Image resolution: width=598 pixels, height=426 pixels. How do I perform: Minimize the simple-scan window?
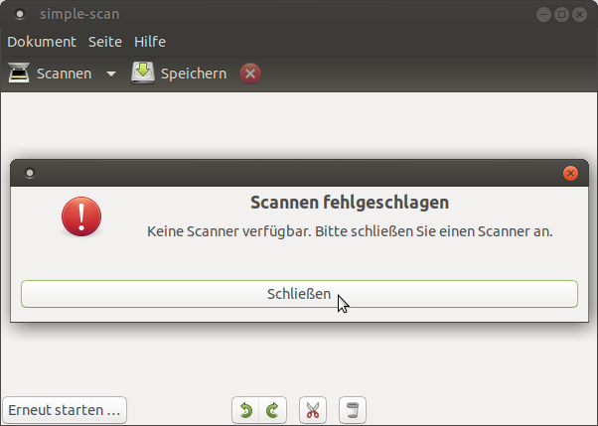pyautogui.click(x=543, y=15)
